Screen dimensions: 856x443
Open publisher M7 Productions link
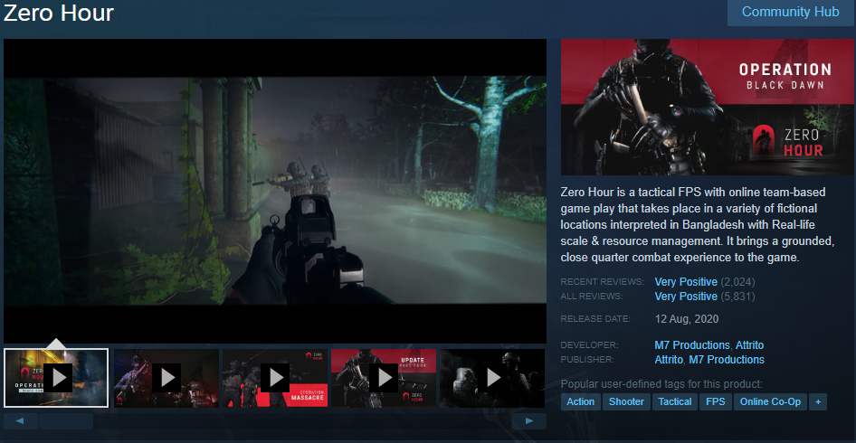click(727, 360)
